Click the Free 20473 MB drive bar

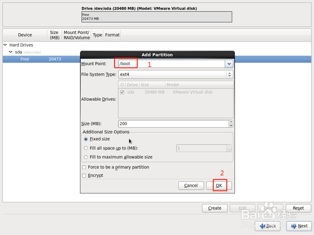[157, 17]
